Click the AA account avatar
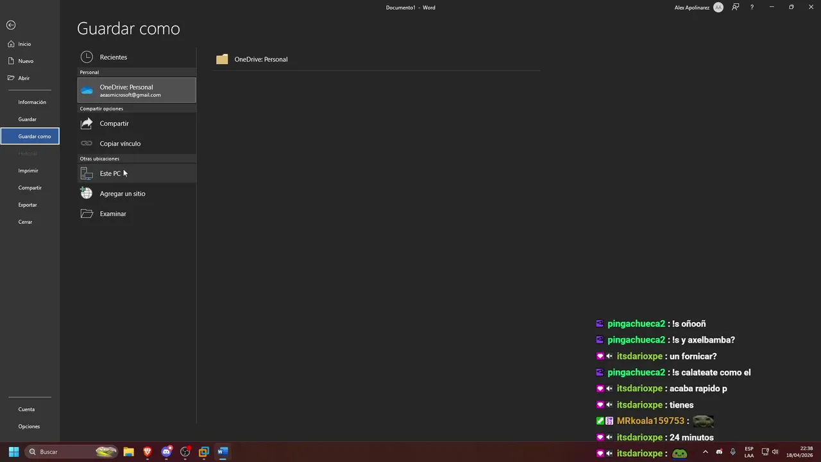The width and height of the screenshot is (821, 462). coord(718,7)
